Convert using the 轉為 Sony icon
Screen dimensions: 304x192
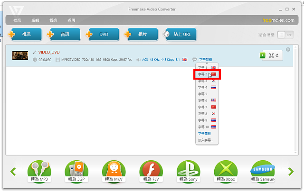pos(189,172)
